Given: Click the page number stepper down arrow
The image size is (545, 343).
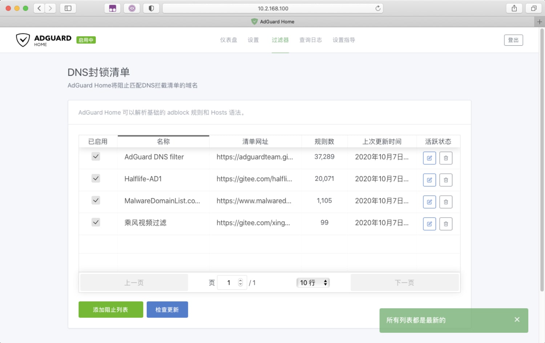Looking at the screenshot, I should coord(240,285).
